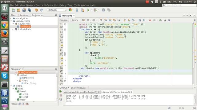Image resolution: width=197 pixels, height=110 pixels.
Task: Click the Open Project toolbar icon
Action: 24,10
